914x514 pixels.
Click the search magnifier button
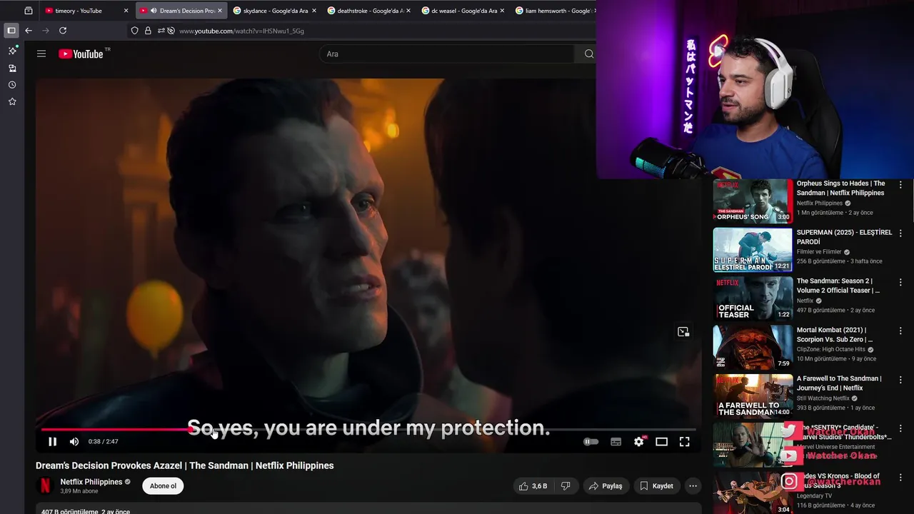point(588,54)
